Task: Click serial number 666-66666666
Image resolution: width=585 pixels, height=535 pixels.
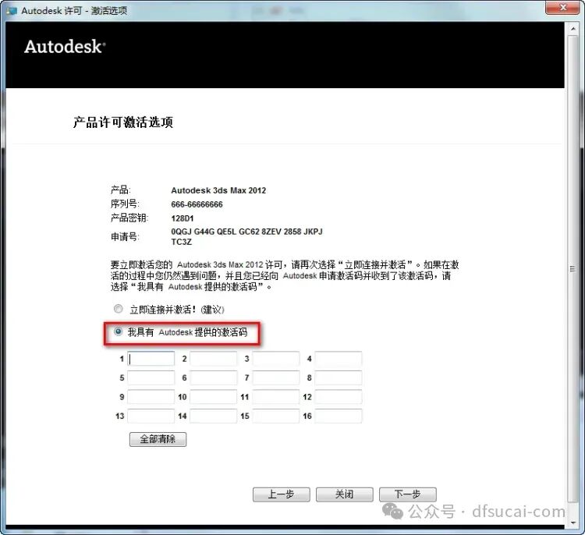Action: point(197,204)
